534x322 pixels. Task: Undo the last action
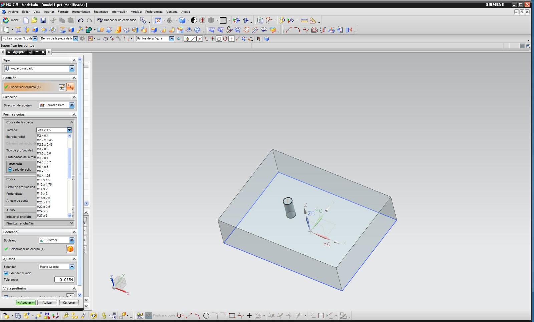[x=80, y=20]
